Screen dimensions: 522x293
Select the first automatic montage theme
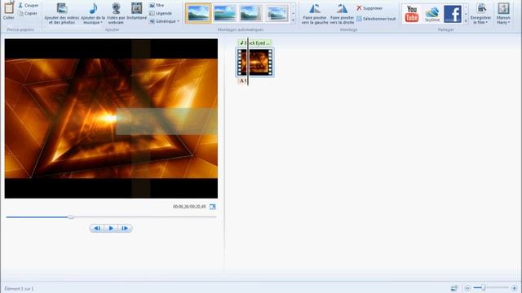click(198, 13)
